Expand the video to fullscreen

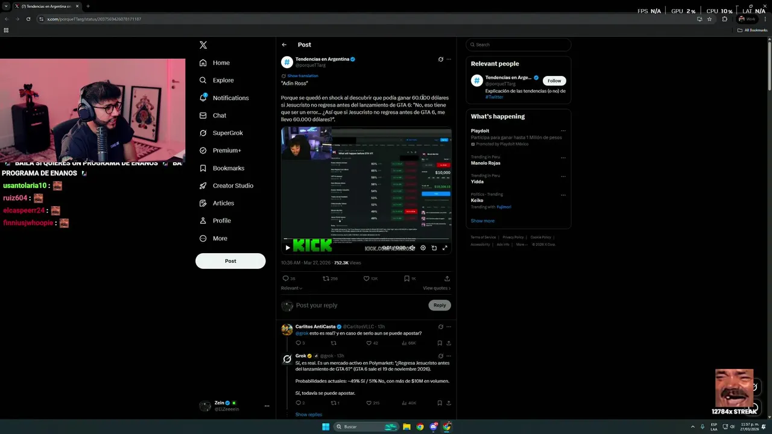click(x=445, y=248)
